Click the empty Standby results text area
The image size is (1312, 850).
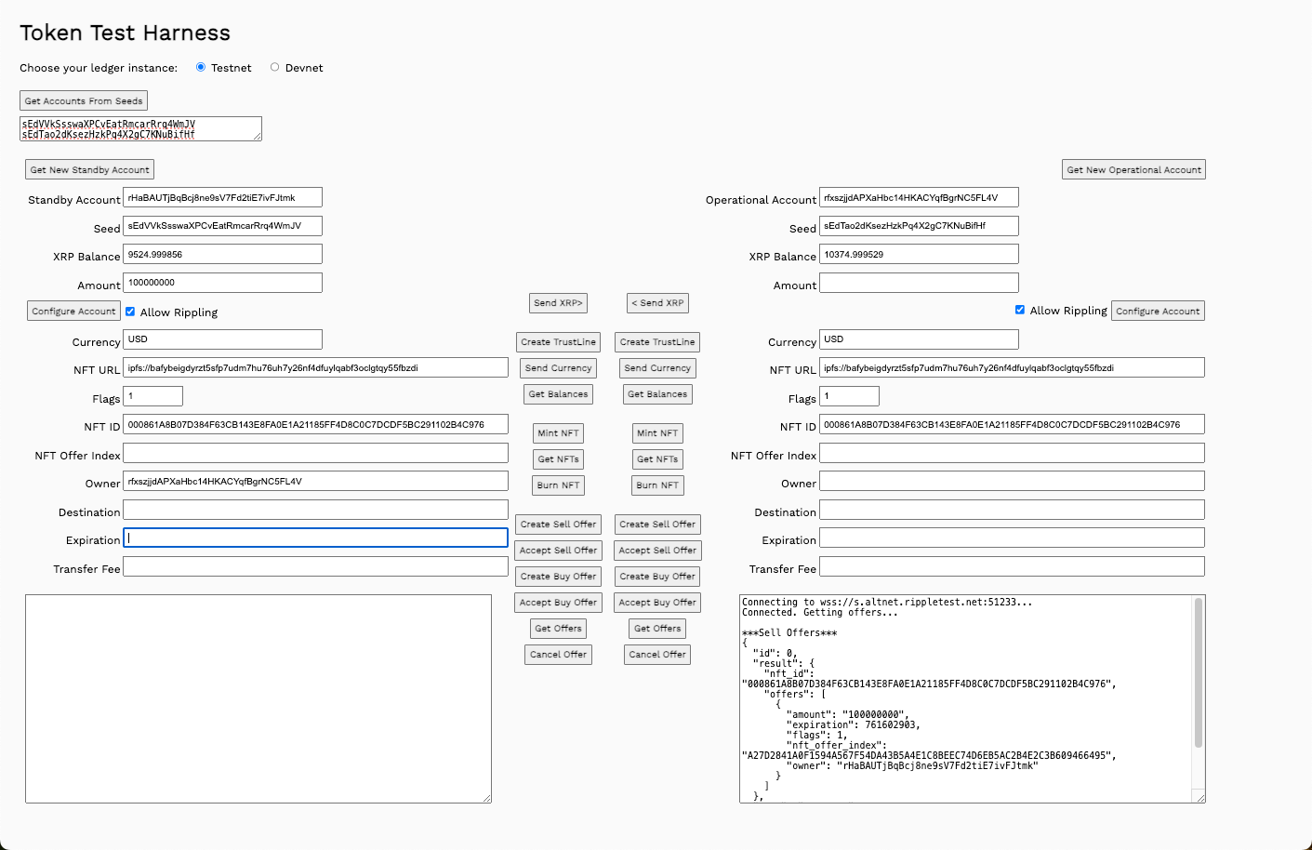[258, 698]
